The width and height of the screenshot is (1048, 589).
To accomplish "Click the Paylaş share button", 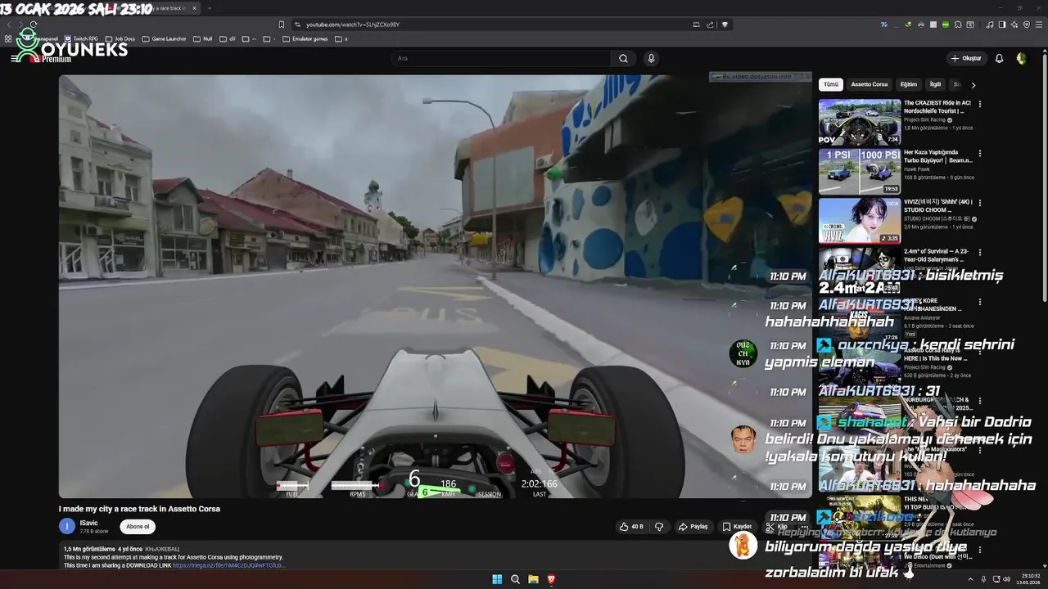I will [693, 527].
